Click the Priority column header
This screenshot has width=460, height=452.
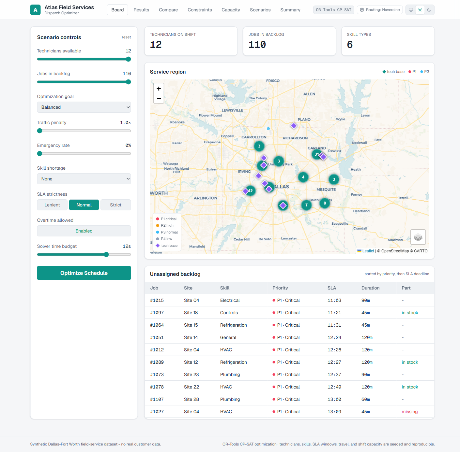(x=280, y=288)
